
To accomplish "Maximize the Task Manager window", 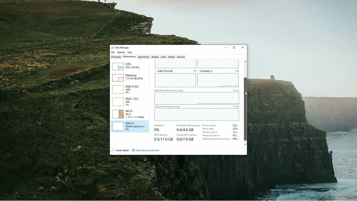I will click(234, 47).
